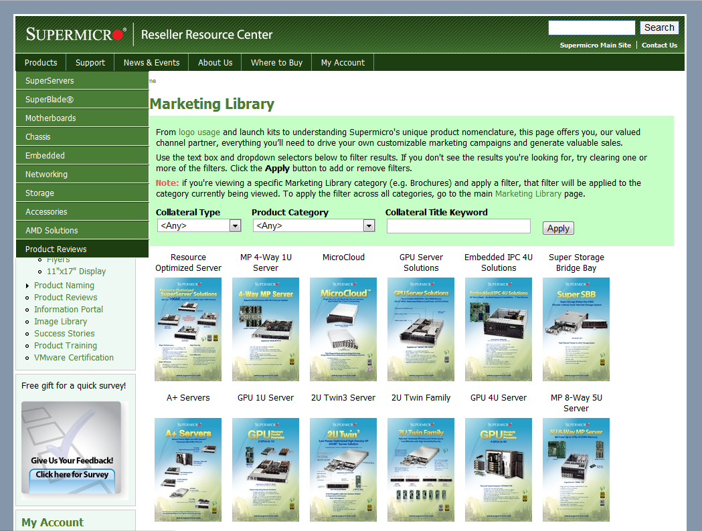Open Product Reviews sidebar link
This screenshot has height=531, width=702.
[66, 298]
